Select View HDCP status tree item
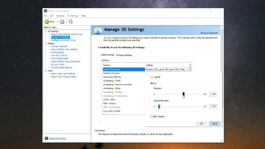 (x=59, y=55)
